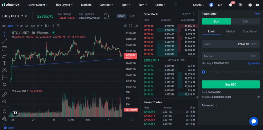Image resolution: width=263 pixels, height=130 pixels.
Task: Show the Chart view
Action: pyautogui.click(x=121, y=16)
